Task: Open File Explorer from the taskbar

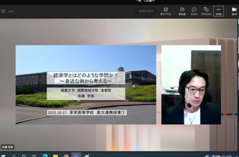Action: [x=56, y=156]
